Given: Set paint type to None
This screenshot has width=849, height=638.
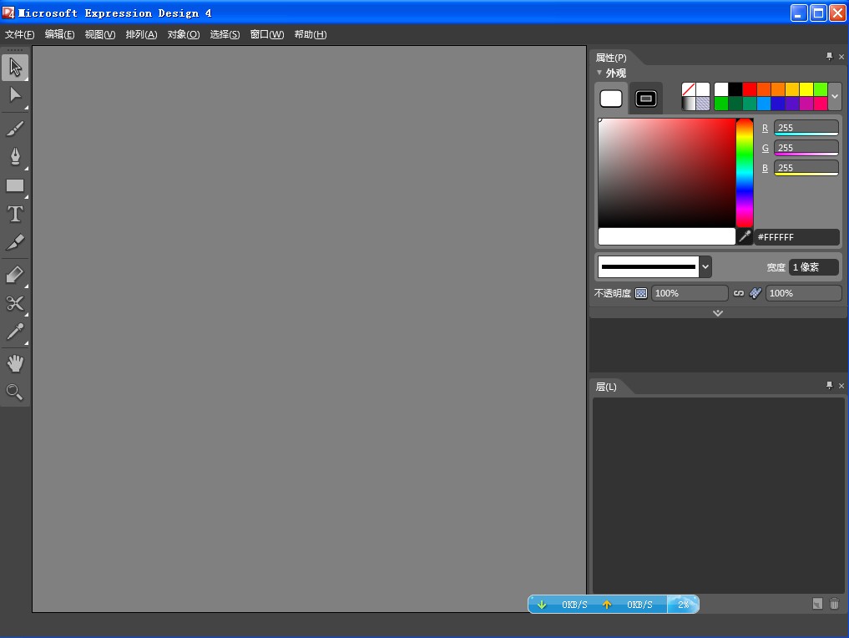Looking at the screenshot, I should pyautogui.click(x=688, y=89).
